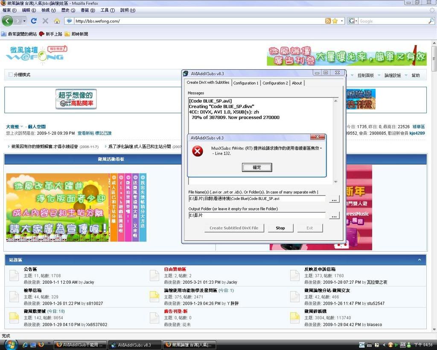The image size is (437, 350).
Task: Open the URL bar history dropdown
Action: (342, 21)
